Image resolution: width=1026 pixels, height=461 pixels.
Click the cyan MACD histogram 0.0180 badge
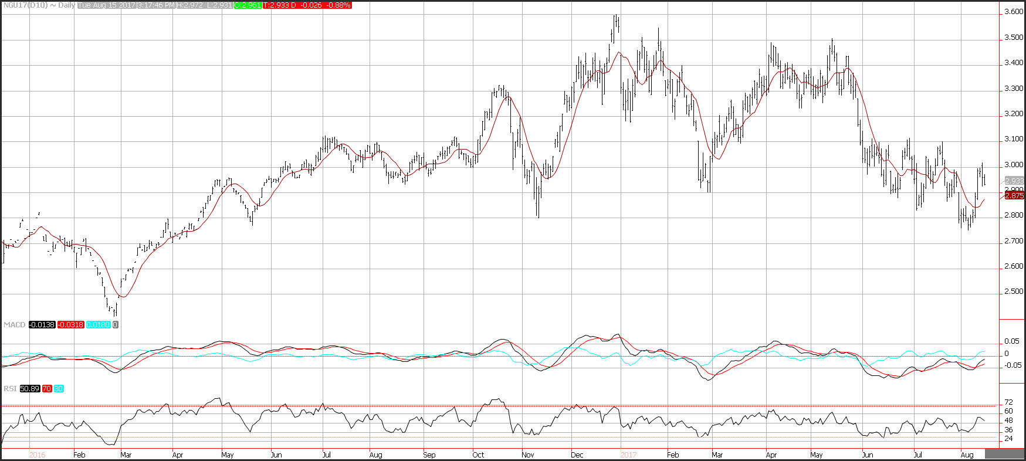click(x=98, y=324)
